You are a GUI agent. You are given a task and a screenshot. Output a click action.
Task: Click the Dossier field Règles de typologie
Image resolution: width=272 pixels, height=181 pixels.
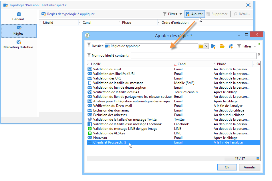pos(151,46)
